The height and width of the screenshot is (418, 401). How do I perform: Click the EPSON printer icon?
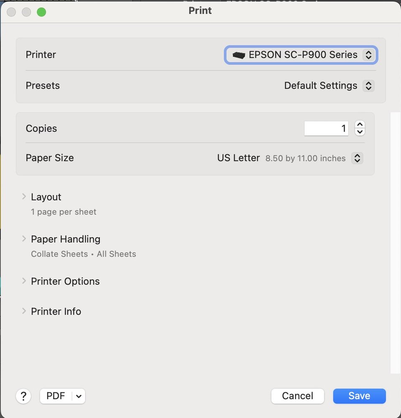(x=239, y=55)
